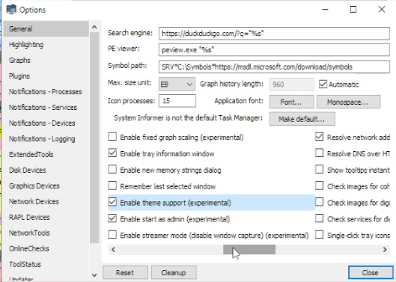Screen dimensions: 396x282
Task: Click the Options window app icon
Action: pos(11,9)
